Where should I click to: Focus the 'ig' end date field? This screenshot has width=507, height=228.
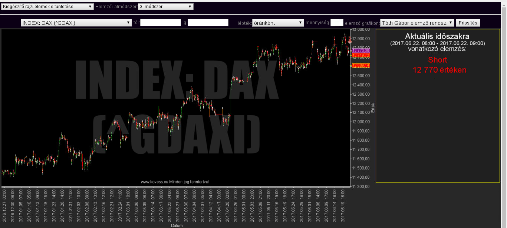point(208,23)
